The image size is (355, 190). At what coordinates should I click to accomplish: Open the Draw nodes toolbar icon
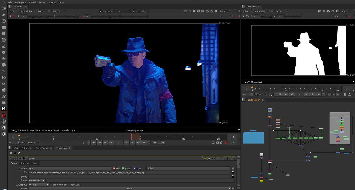pyautogui.click(x=4, y=15)
